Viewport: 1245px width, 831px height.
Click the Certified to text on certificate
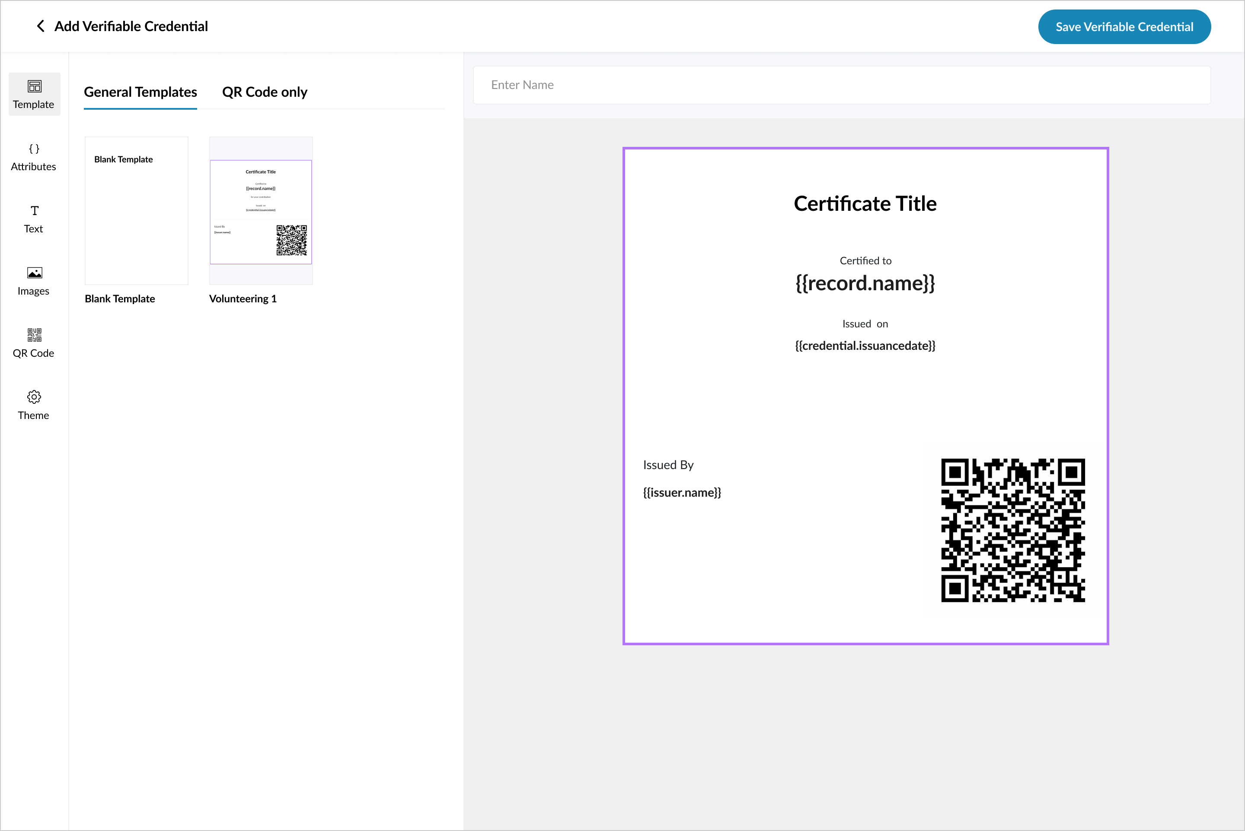click(x=865, y=261)
